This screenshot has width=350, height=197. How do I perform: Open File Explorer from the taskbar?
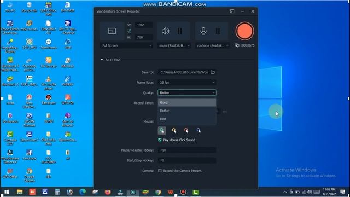click(20, 192)
